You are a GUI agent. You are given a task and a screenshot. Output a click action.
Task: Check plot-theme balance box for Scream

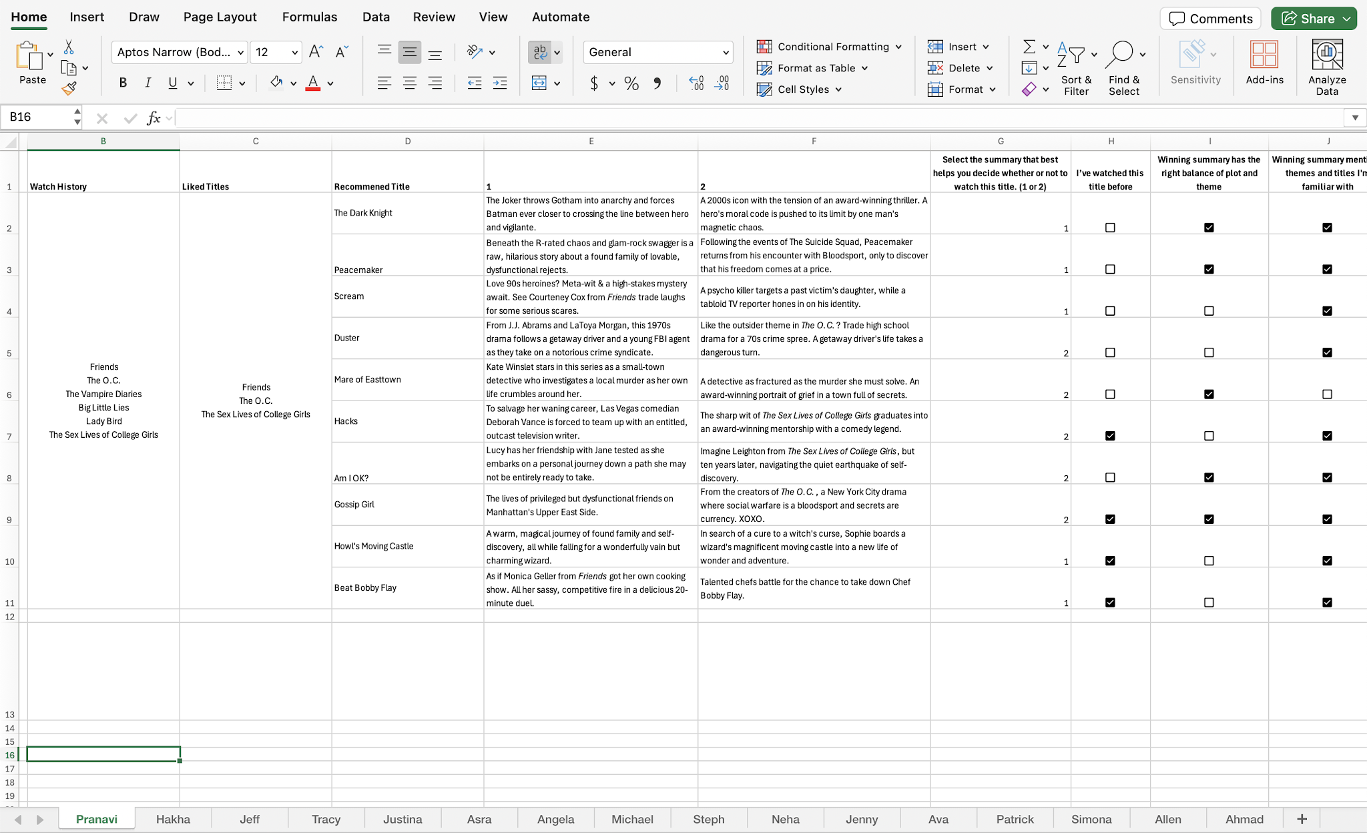point(1209,311)
